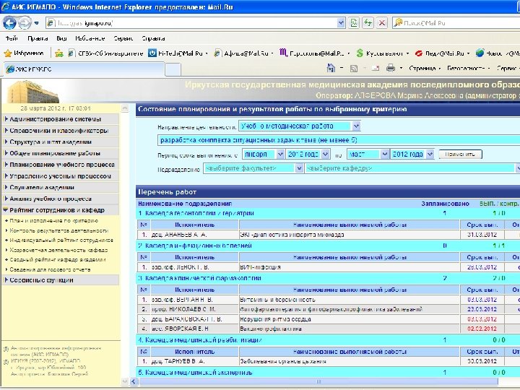The height and width of the screenshot is (390, 520).
Task: Open the criterion dropdown about ситуационных задач
Action: tap(338, 140)
